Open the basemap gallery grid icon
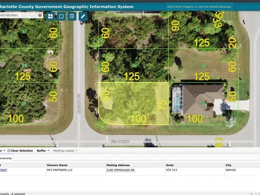The height and width of the screenshot is (195, 260). click(50, 16)
